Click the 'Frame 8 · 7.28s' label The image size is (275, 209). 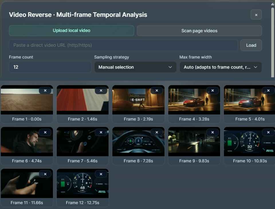[x=138, y=161]
